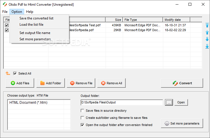Click the Remove All button
Viewport: 210px width, 138px height.
tap(111, 83)
